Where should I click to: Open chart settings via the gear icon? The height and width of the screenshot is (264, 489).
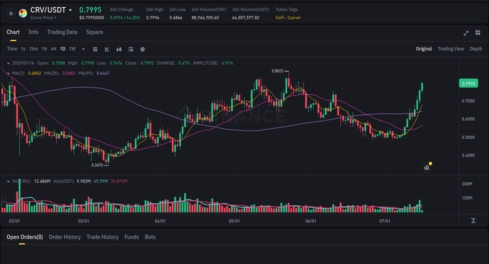(142, 49)
